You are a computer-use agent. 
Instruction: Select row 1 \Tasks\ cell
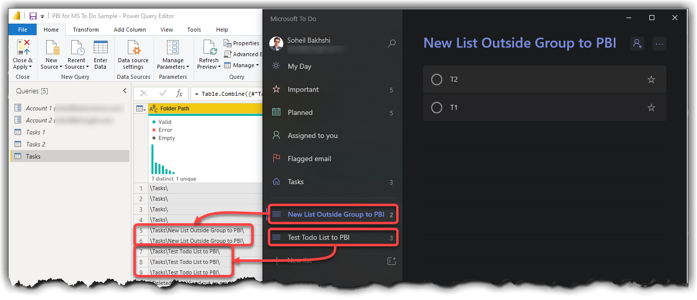(x=205, y=188)
